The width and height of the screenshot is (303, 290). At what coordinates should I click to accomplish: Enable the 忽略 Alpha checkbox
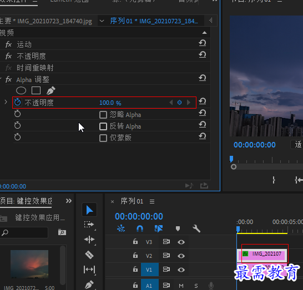point(103,115)
